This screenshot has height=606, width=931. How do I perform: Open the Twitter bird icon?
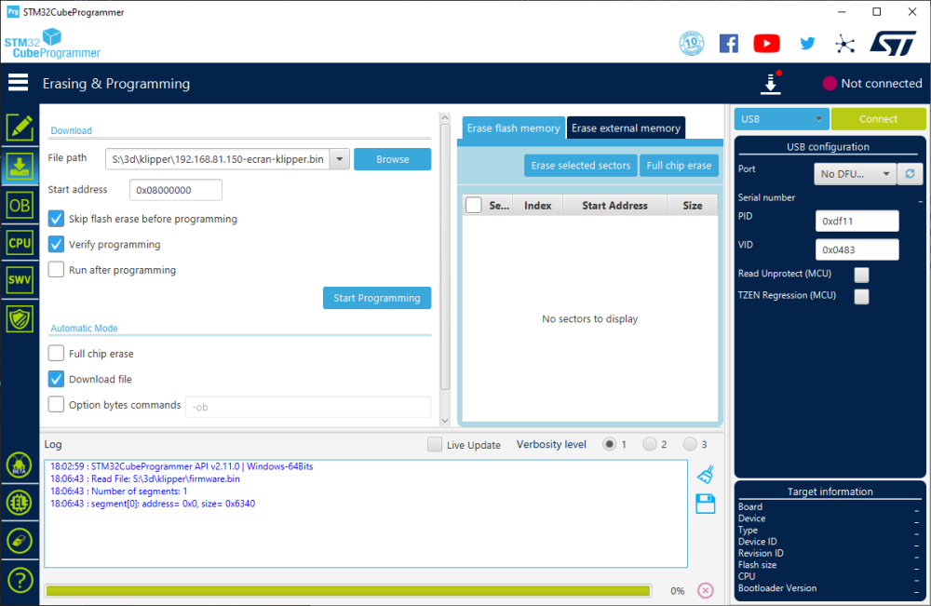(x=807, y=44)
